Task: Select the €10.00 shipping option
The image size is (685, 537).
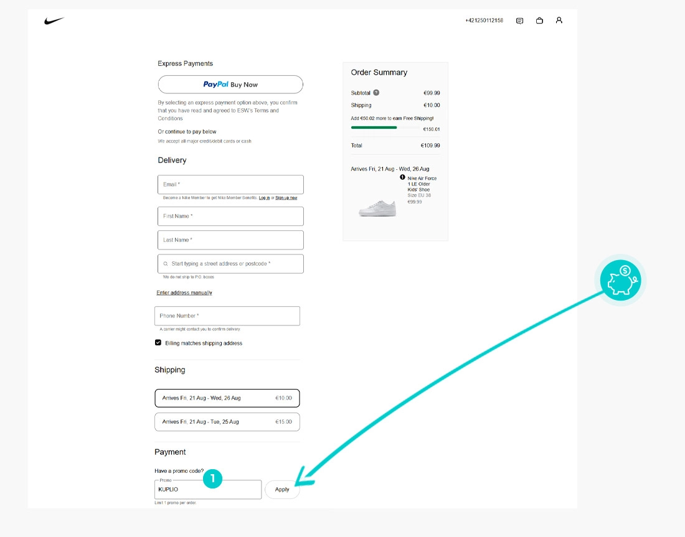Action: 227,398
